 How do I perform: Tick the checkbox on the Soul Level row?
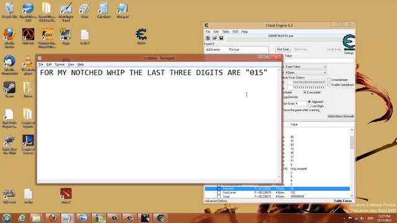[x=219, y=193]
